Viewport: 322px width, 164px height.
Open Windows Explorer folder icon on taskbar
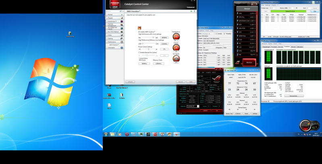[112, 135]
